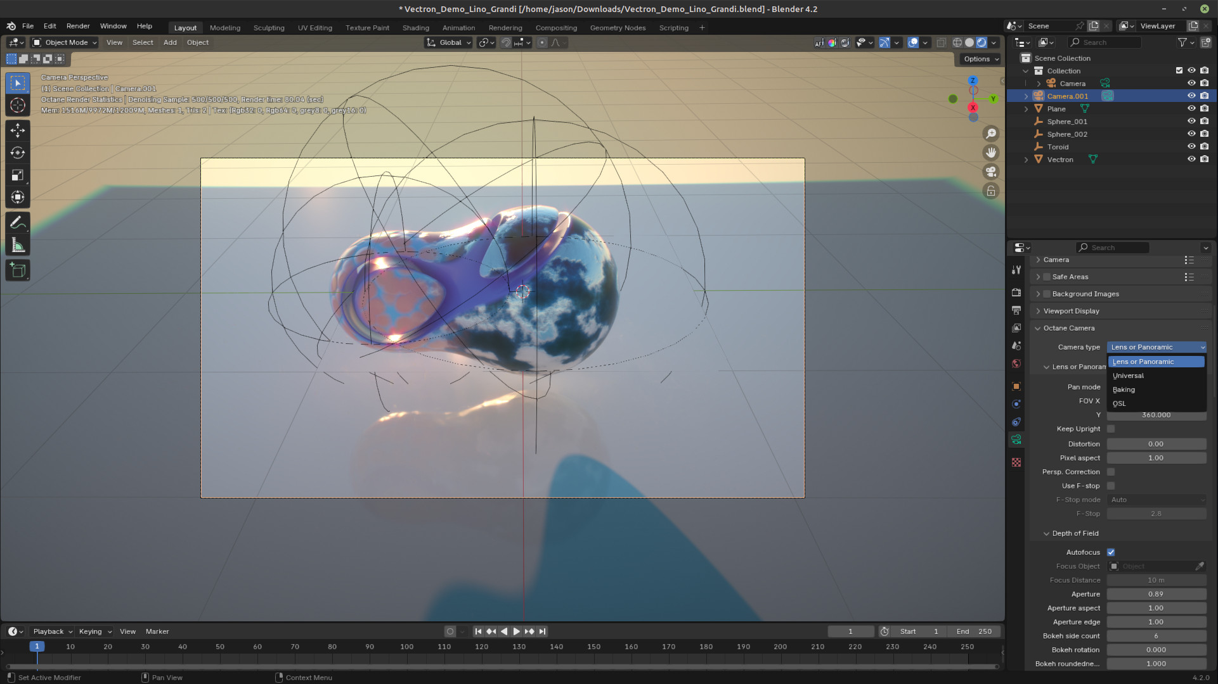Switch to the Shading workspace tab

click(x=415, y=28)
